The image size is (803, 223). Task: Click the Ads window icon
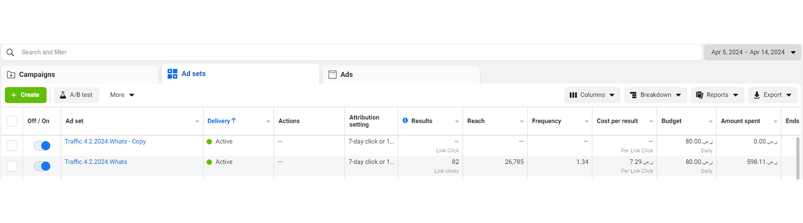tap(332, 74)
